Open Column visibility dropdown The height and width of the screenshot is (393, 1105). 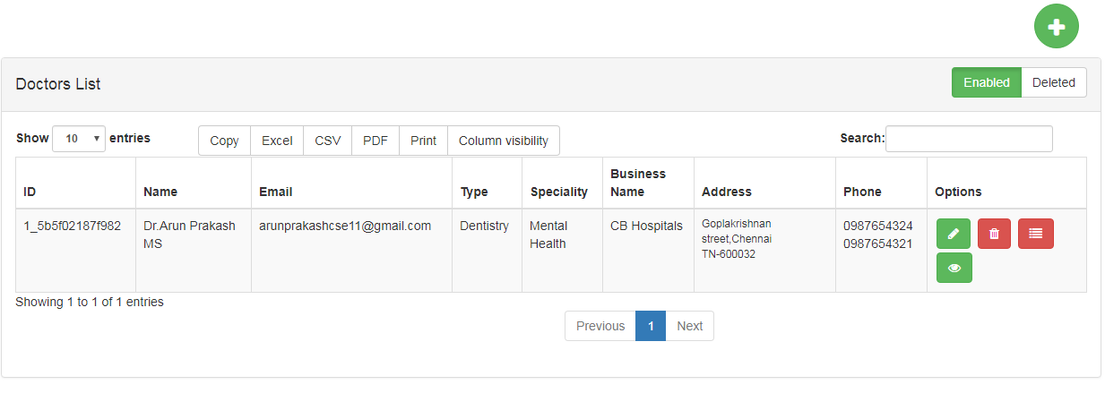[x=503, y=141]
